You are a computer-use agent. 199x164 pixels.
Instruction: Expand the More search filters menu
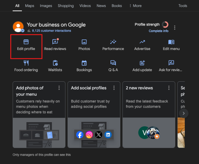[135, 6]
